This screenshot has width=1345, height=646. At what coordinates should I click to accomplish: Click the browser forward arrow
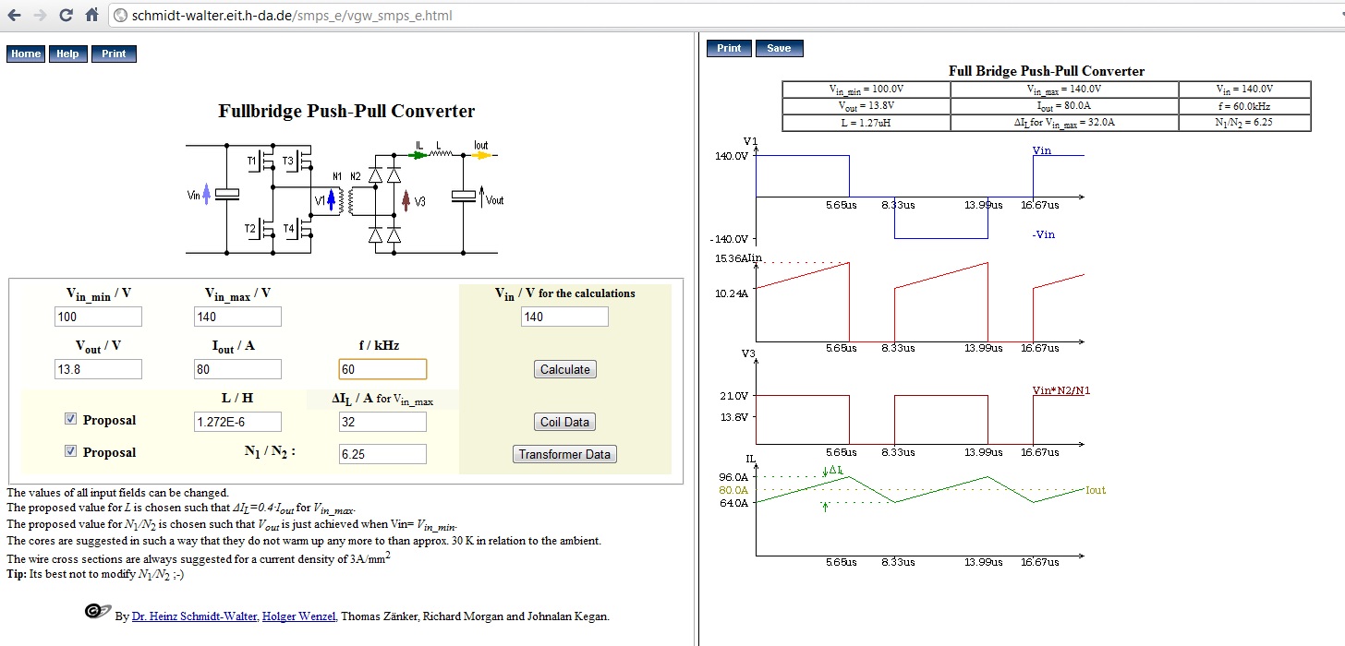click(x=40, y=16)
